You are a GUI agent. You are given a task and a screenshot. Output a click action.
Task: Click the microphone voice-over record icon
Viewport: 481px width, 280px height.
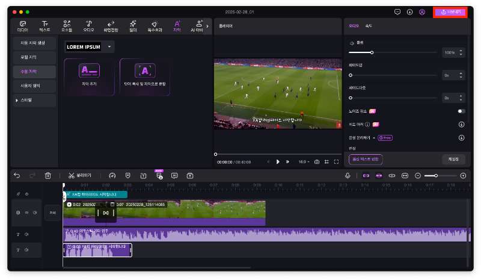348,175
